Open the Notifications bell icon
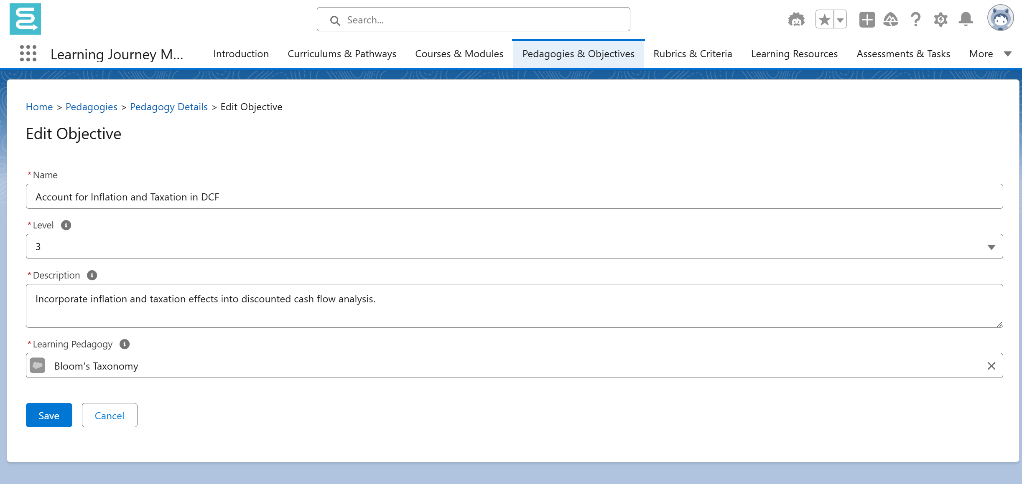The width and height of the screenshot is (1022, 484). click(966, 20)
